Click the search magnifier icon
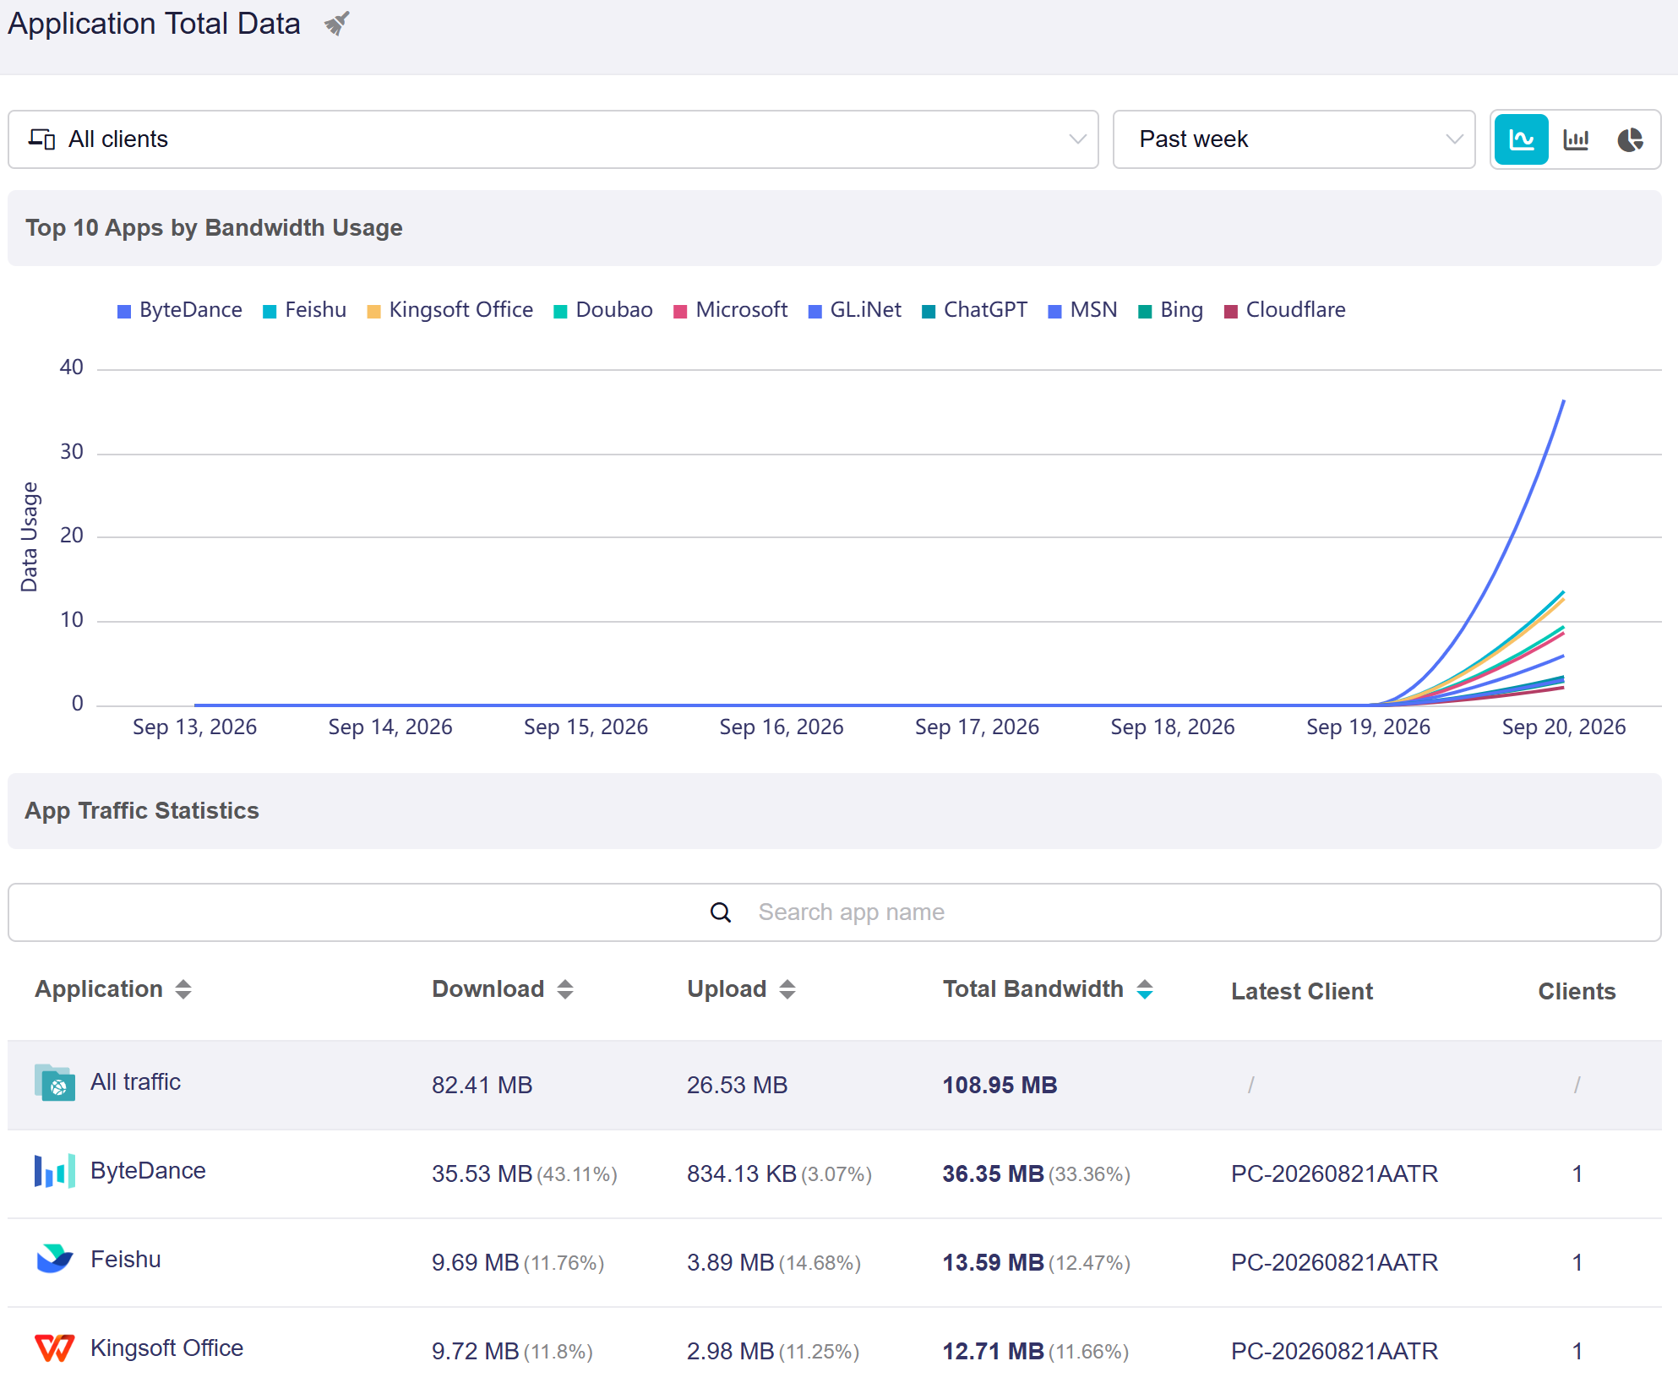 coord(721,912)
